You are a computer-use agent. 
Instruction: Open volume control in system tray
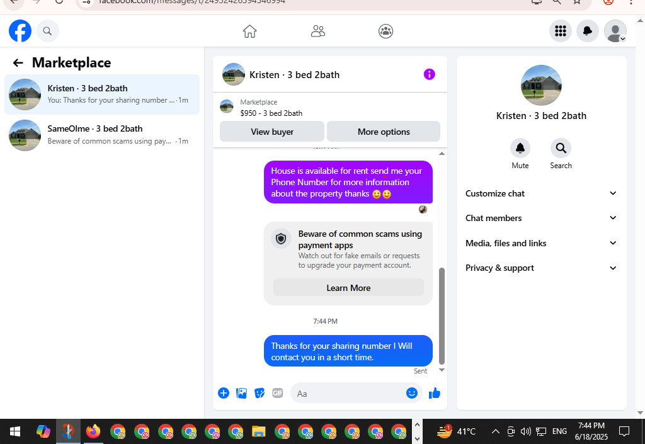[526, 431]
